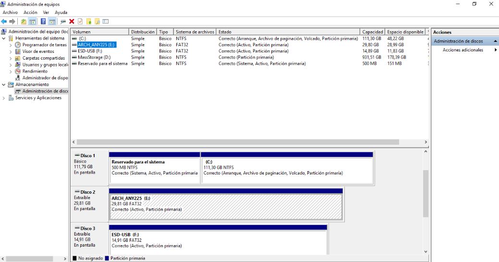Open Help with the blue question-mark icon
This screenshot has width=499, height=262.
[x=43, y=21]
